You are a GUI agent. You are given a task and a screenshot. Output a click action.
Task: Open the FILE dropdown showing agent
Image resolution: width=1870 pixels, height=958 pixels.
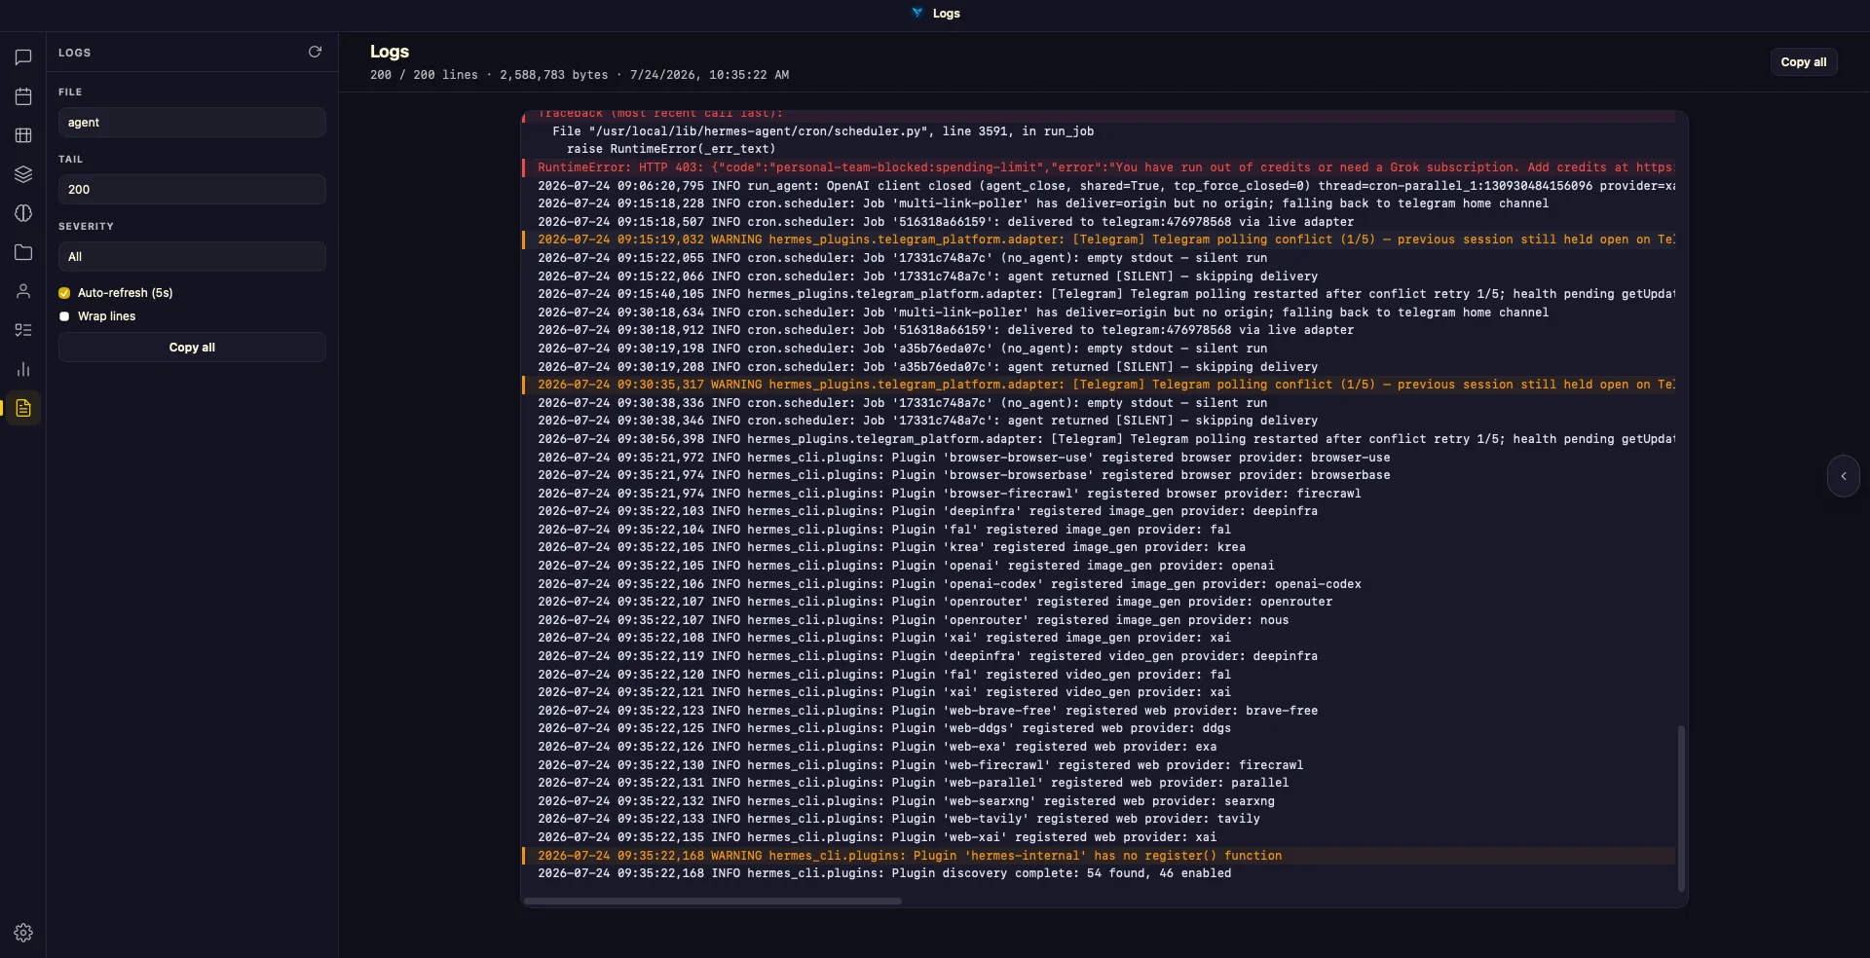point(192,123)
